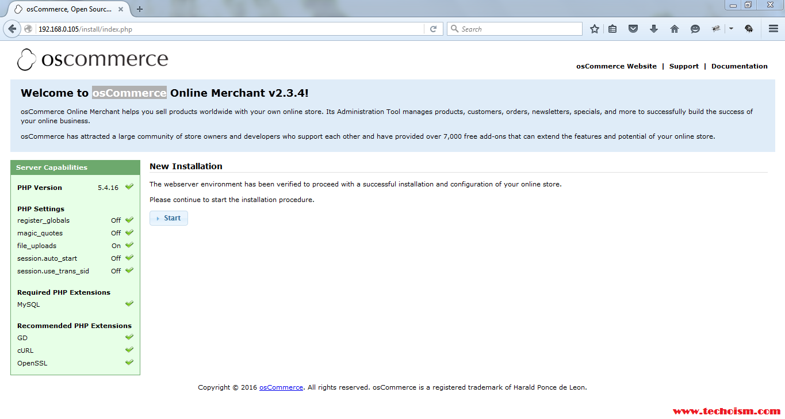Click the register_globals green checkmark

tap(129, 220)
